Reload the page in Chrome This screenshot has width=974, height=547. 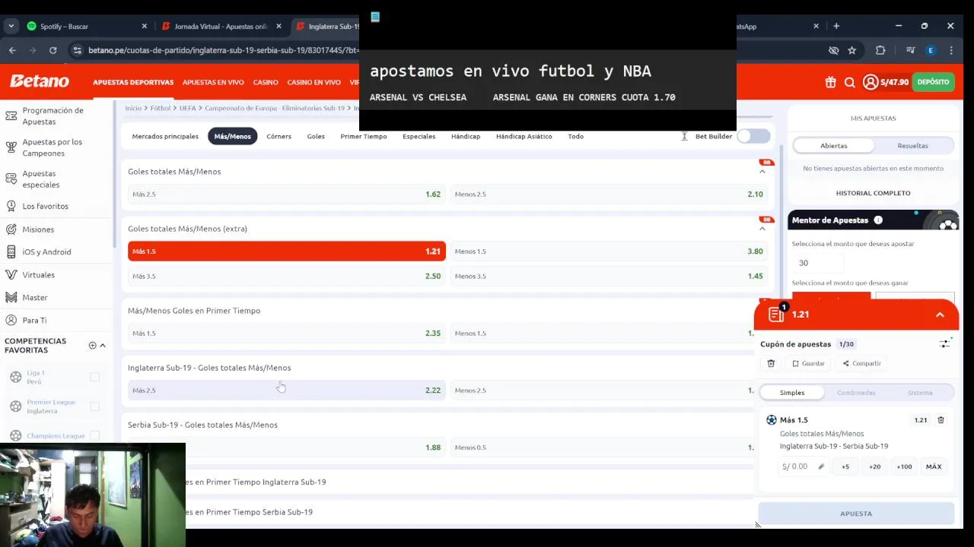point(53,50)
